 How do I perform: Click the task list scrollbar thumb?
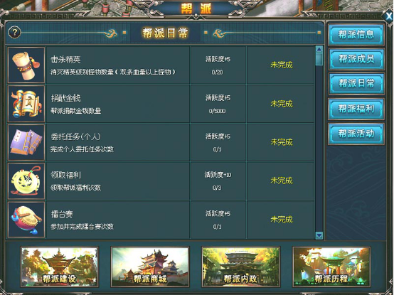click(x=319, y=59)
